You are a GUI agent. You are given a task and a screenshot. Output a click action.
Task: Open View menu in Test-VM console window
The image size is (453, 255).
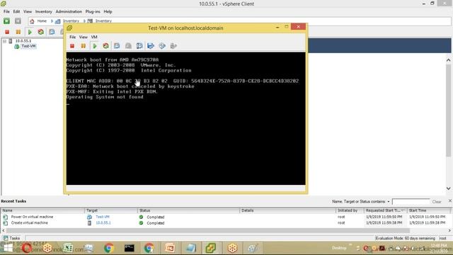coord(84,37)
